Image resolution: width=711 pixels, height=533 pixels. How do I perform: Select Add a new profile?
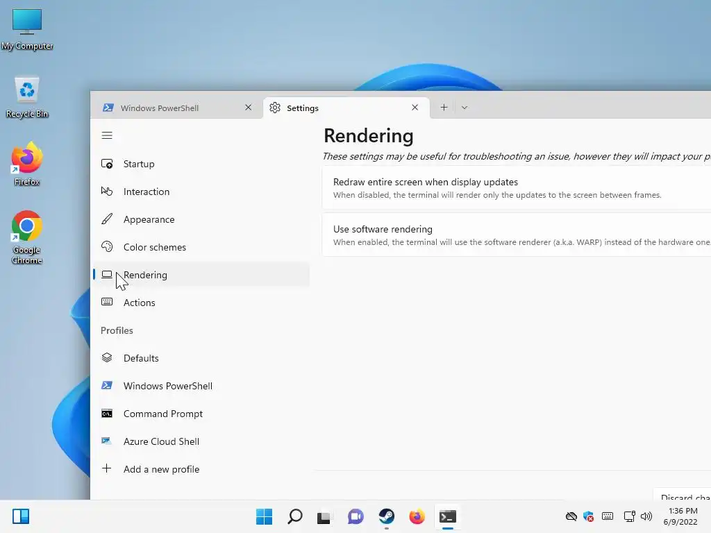(201, 469)
